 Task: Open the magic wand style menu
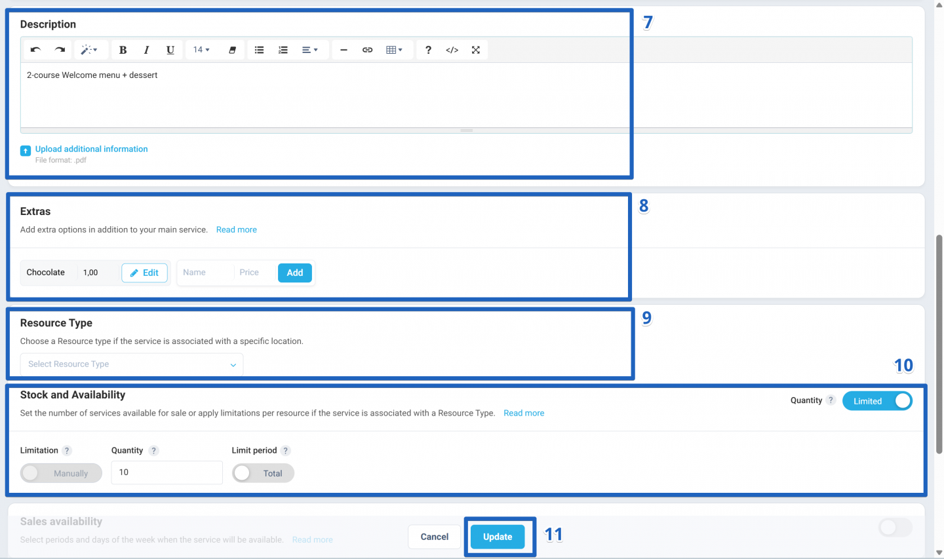tap(88, 50)
